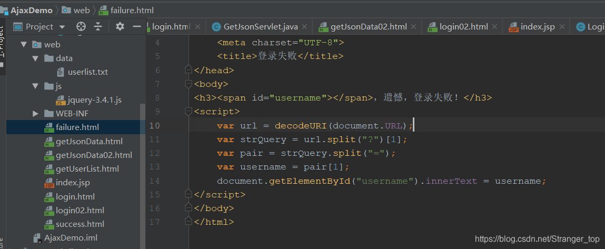This screenshot has height=249, width=605.
Task: Select index.jsp in project tree
Action: [x=73, y=183]
